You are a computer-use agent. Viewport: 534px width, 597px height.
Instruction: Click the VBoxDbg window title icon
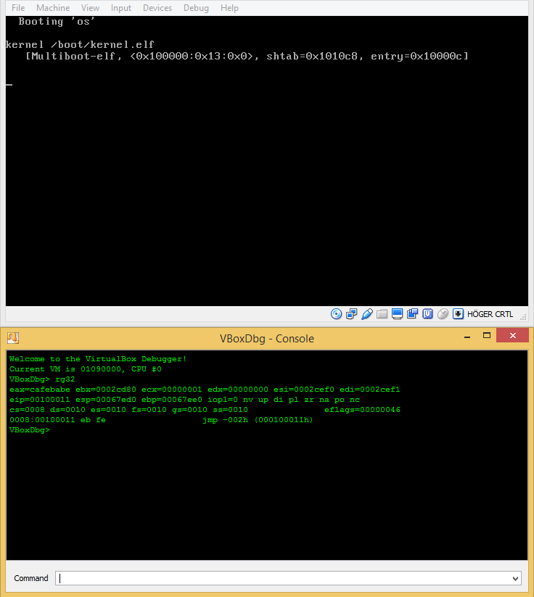coord(13,338)
